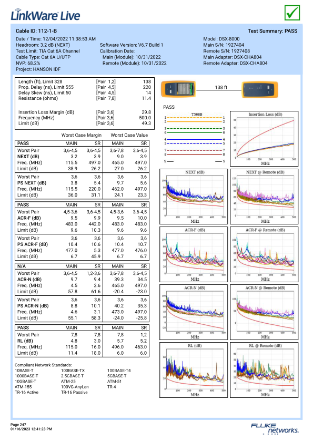Click the remote tester unit image
The image size is (313, 442).
[260, 89]
